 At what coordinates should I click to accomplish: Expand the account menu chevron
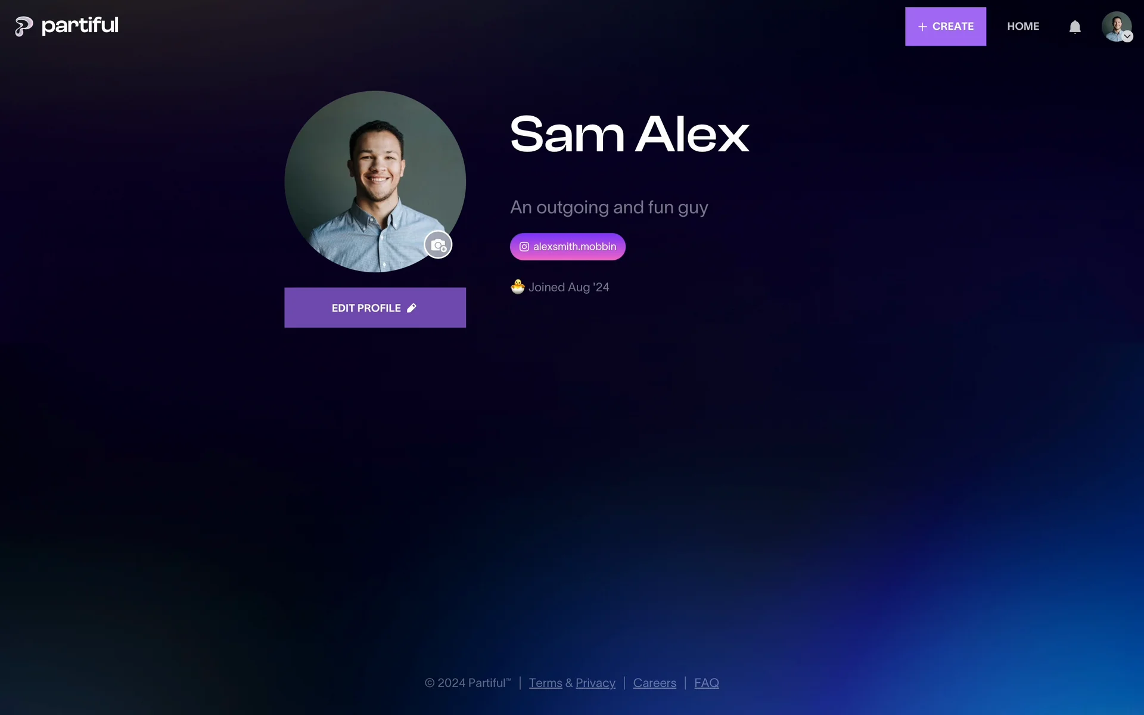coord(1127,37)
